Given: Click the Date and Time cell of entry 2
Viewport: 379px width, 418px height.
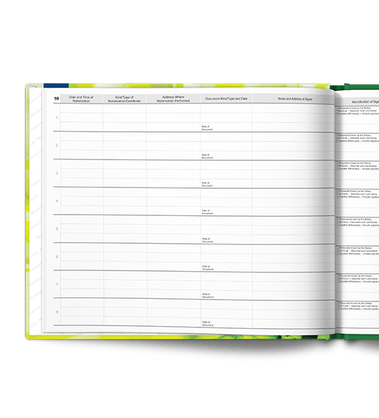Looking at the screenshot, I should [x=81, y=146].
